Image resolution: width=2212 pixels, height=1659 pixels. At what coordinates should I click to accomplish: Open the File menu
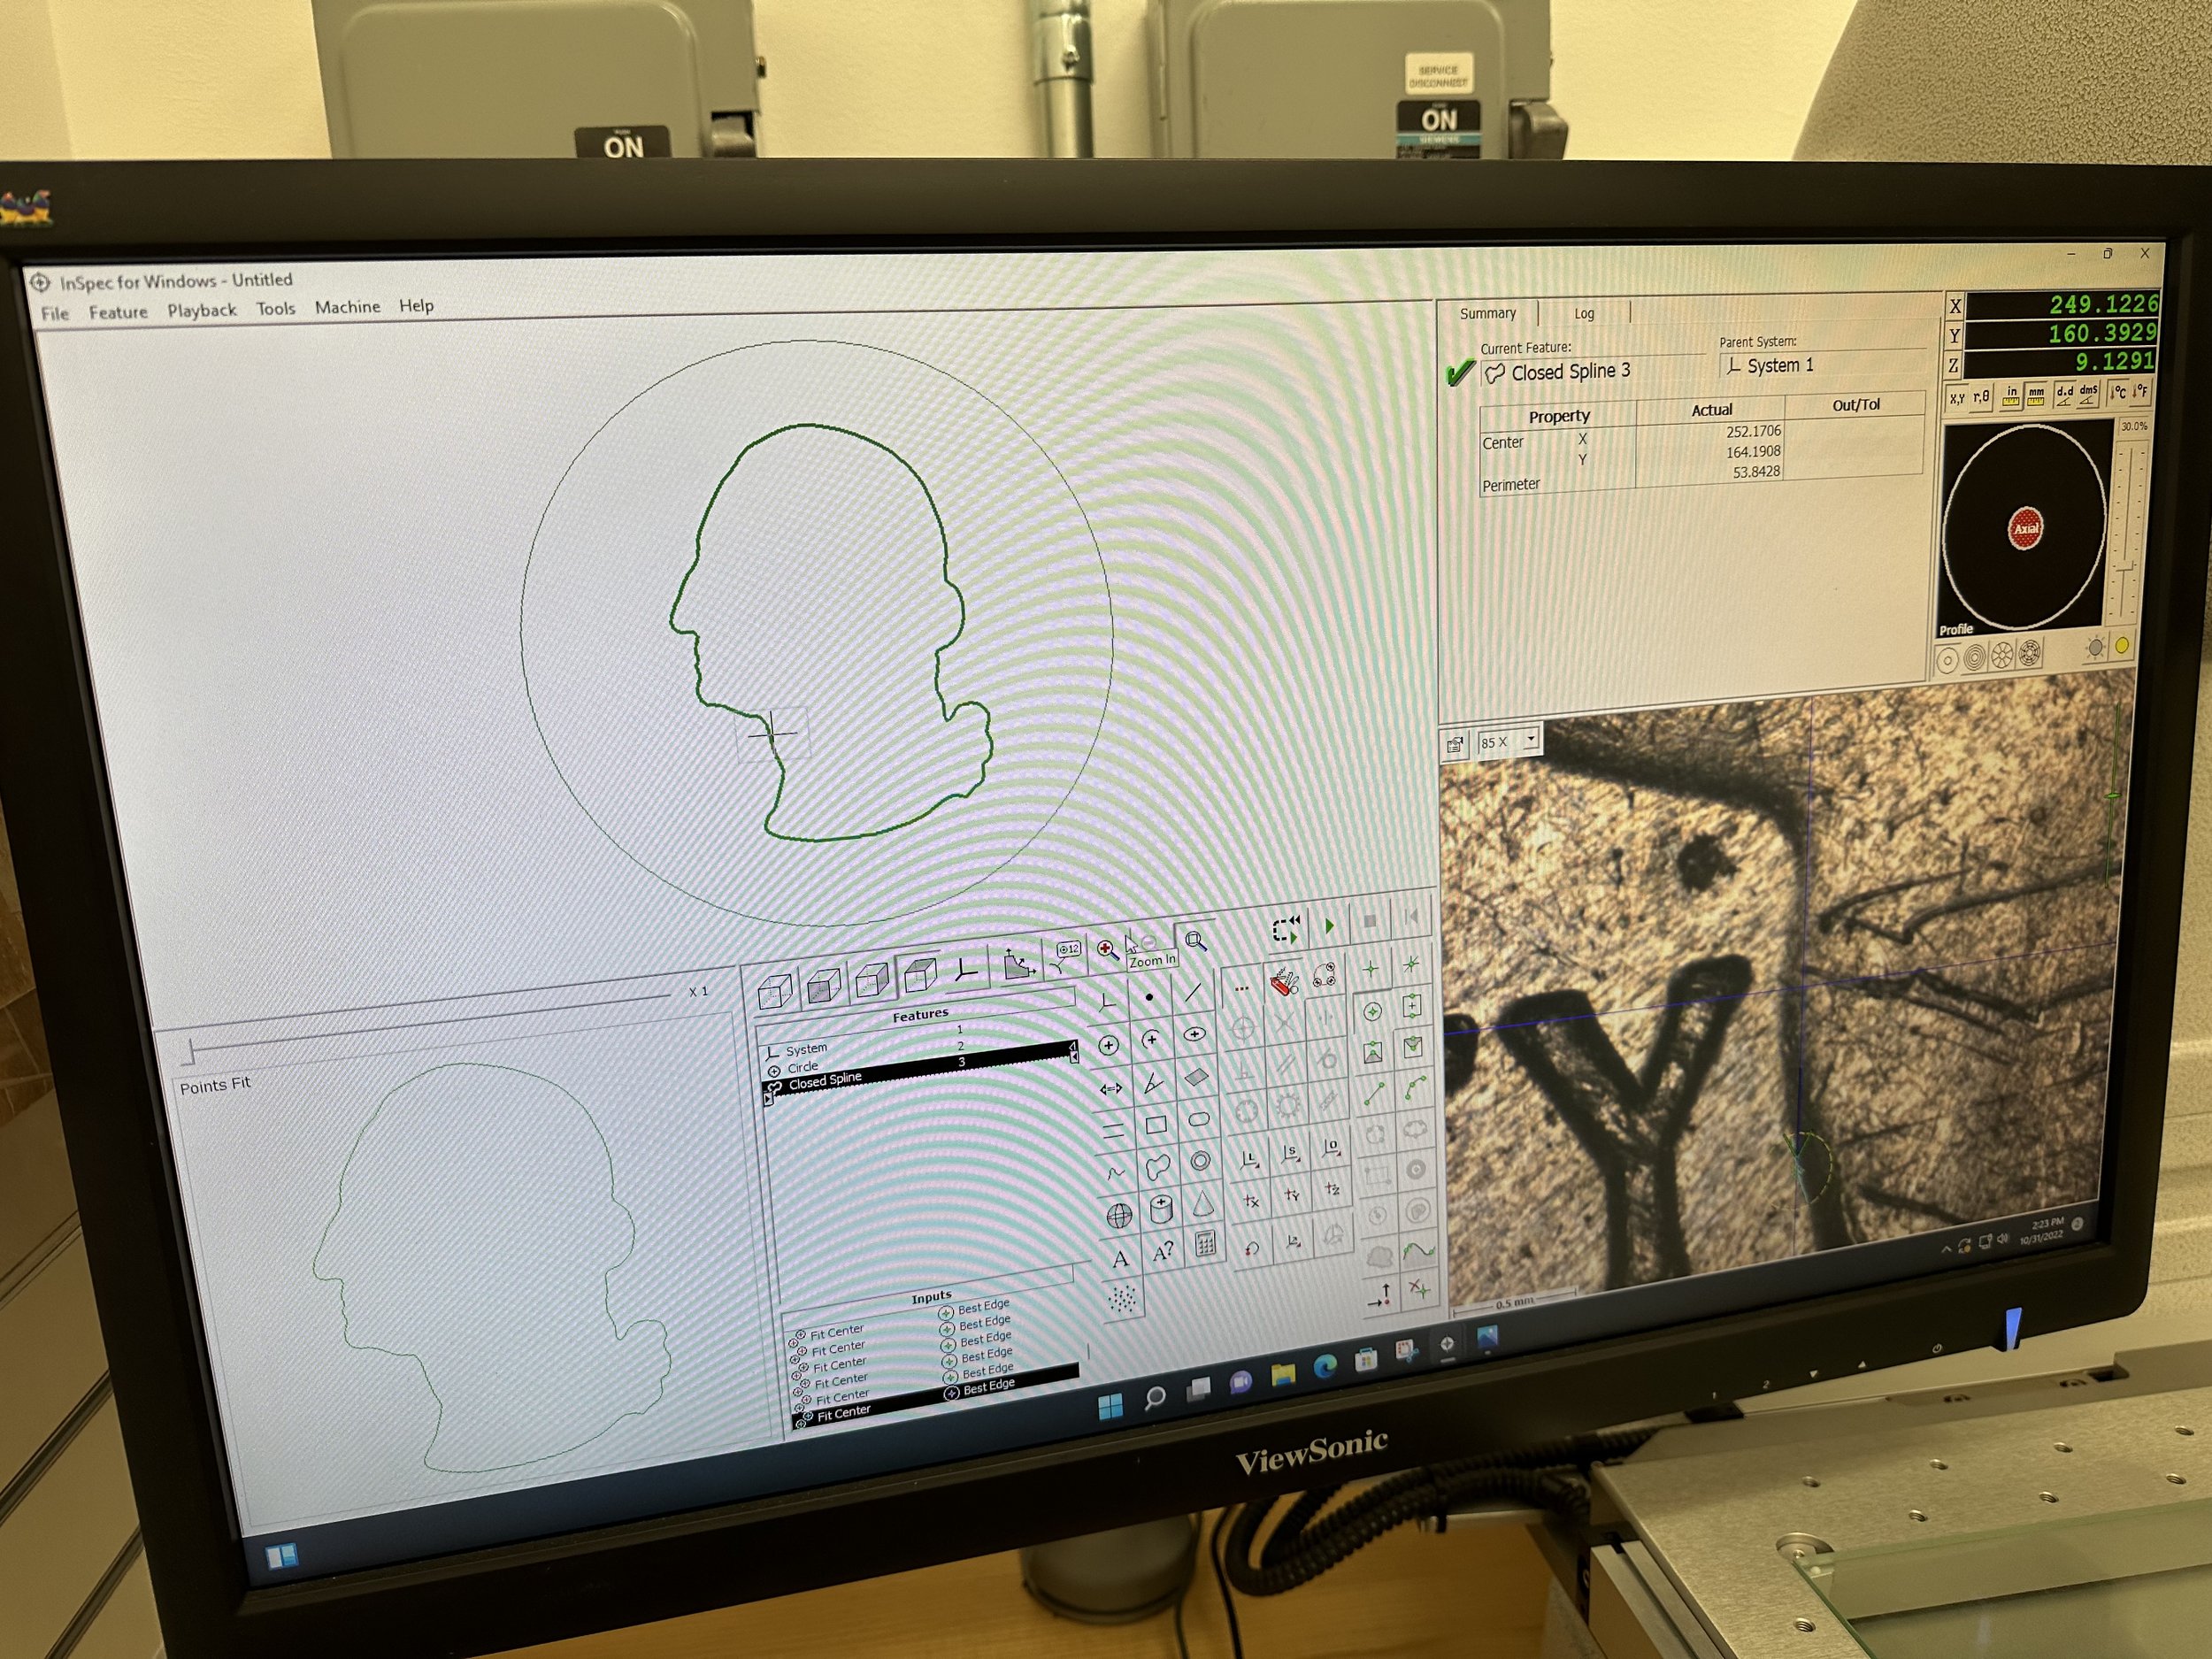pos(55,314)
